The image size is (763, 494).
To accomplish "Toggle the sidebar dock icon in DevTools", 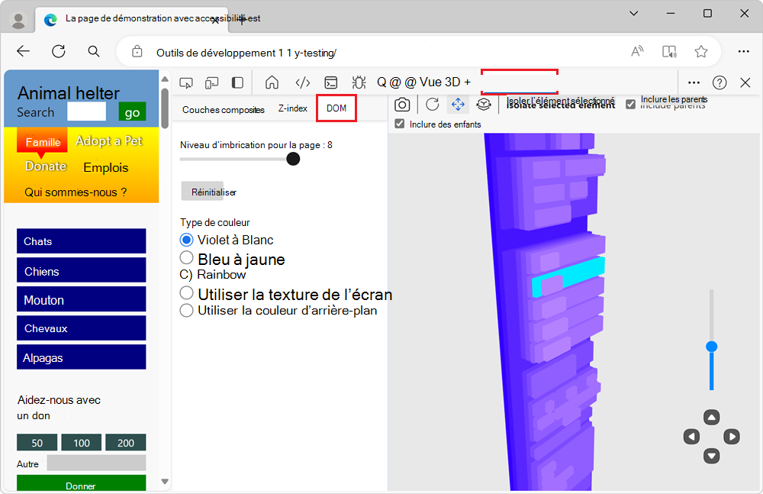I will click(237, 82).
